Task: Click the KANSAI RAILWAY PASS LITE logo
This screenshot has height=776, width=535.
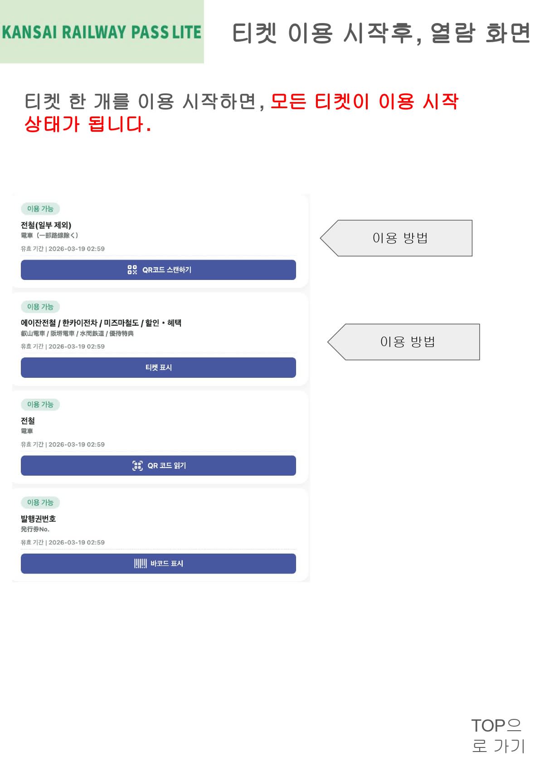Action: 102,32
